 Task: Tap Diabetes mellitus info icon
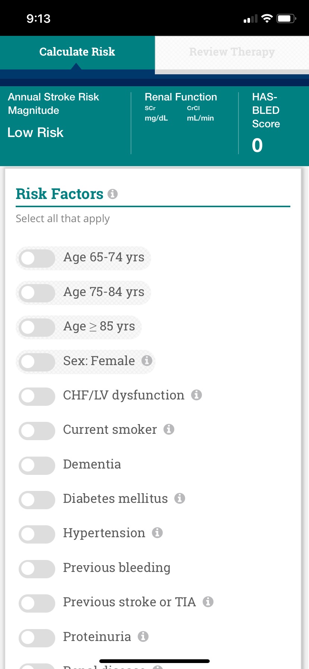click(x=180, y=498)
